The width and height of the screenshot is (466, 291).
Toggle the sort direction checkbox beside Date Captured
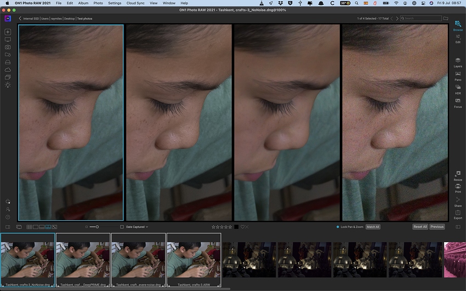pos(122,227)
